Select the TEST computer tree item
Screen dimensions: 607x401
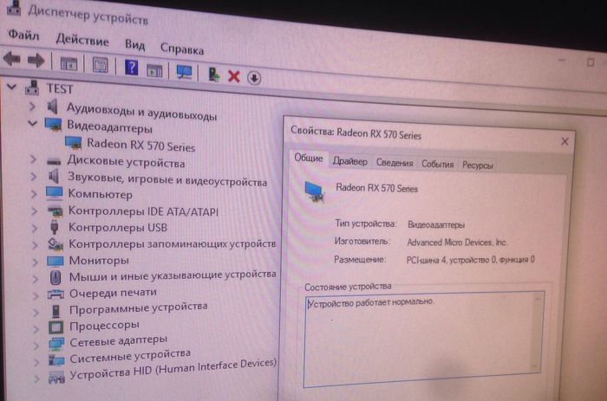[x=59, y=89]
